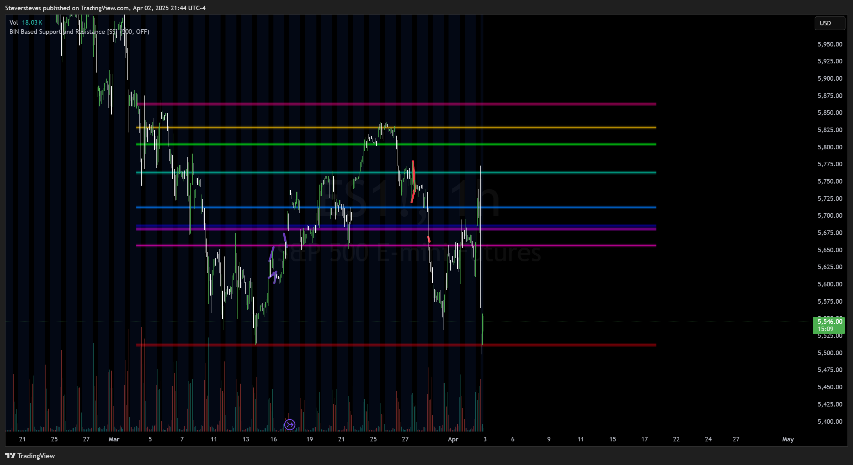Click the 5,500.00 price scale value

coord(830,353)
